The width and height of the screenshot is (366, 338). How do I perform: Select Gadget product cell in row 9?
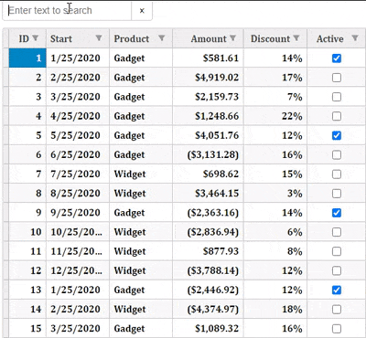[x=141, y=213]
